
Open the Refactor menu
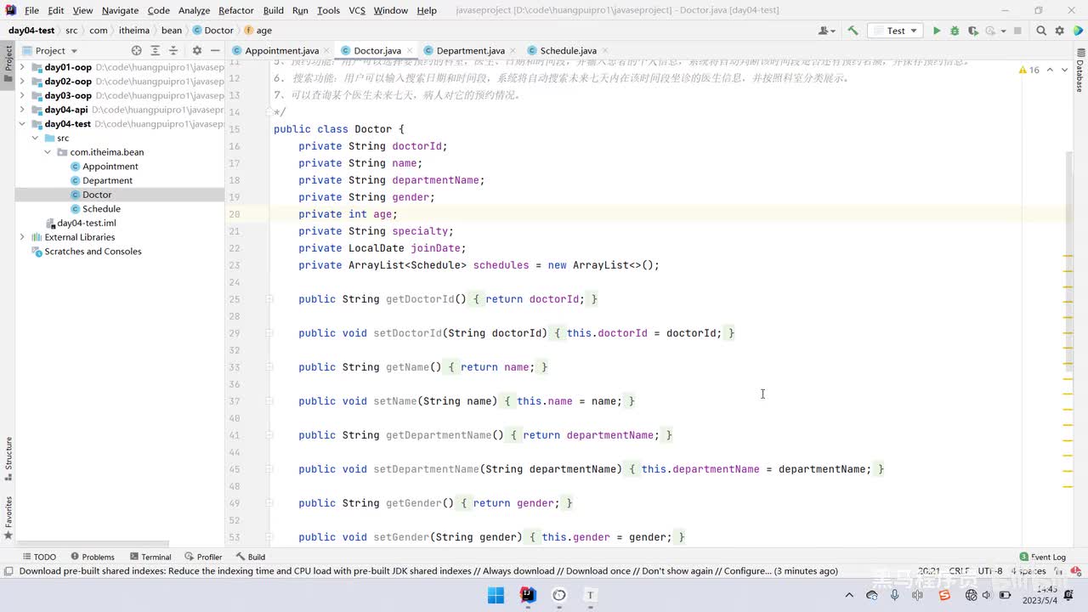[235, 10]
